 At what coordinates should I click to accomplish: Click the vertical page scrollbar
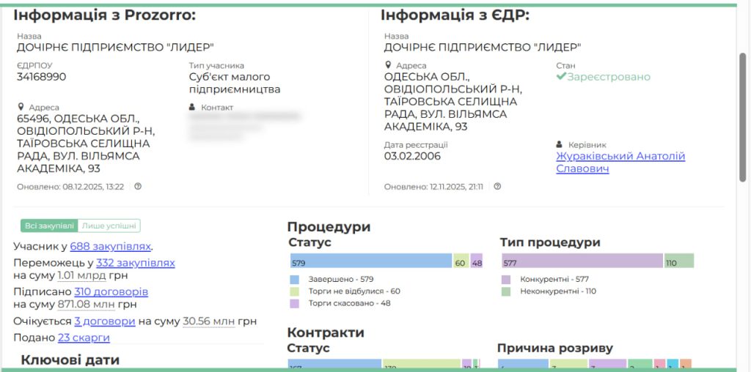pos(744,117)
